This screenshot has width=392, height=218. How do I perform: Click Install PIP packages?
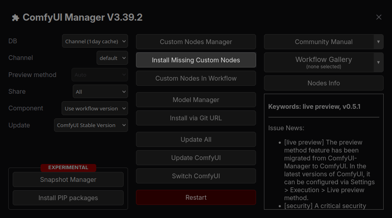tap(68, 198)
